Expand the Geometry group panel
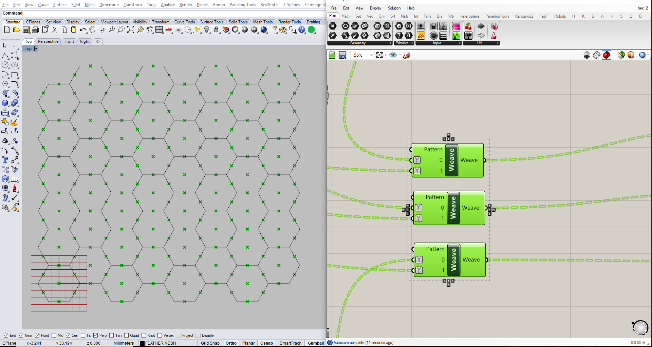Image resolution: width=652 pixels, height=347 pixels. click(x=391, y=43)
